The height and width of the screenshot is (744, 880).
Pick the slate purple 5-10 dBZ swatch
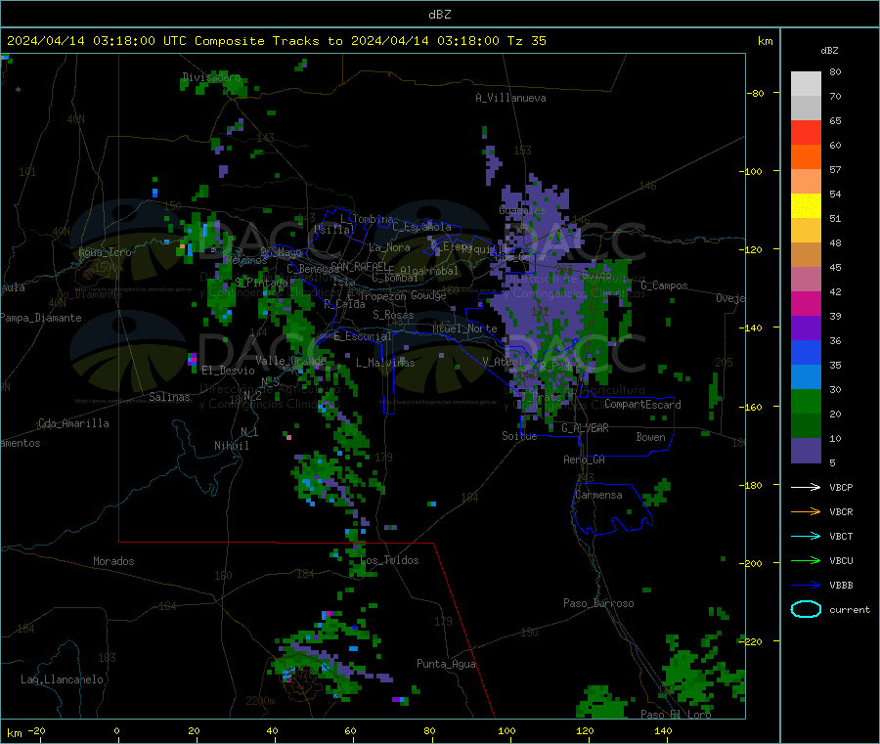click(806, 451)
